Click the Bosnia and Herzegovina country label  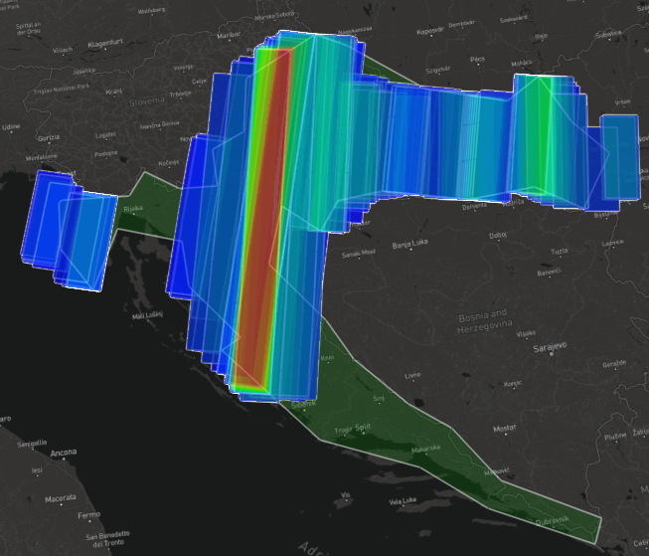[483, 321]
